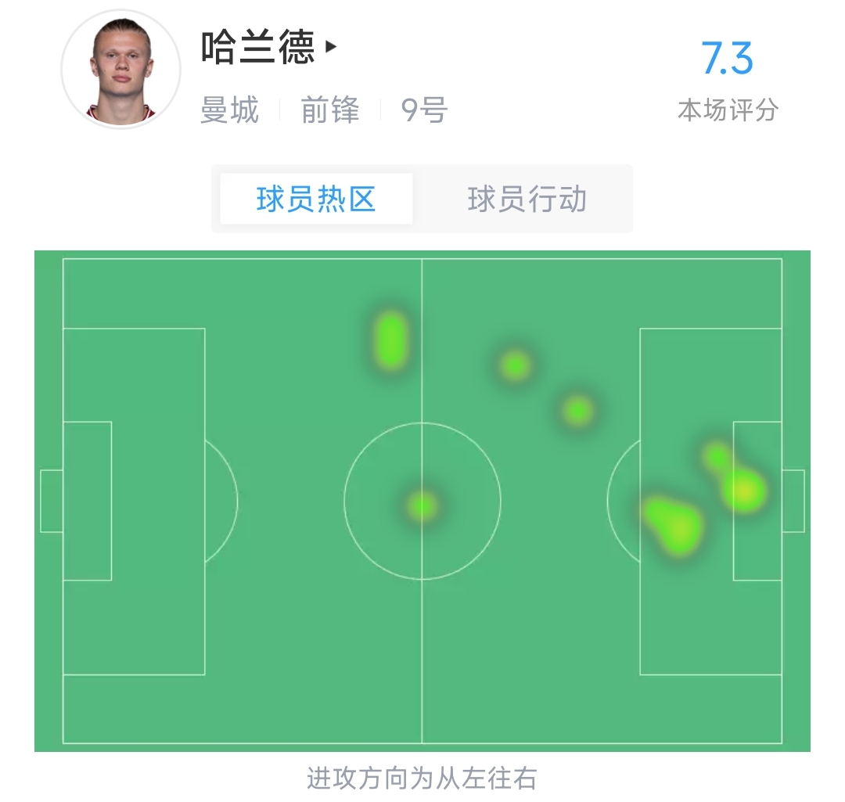Open the 球员行动 tab
The height and width of the screenshot is (802, 845).
[x=527, y=199]
